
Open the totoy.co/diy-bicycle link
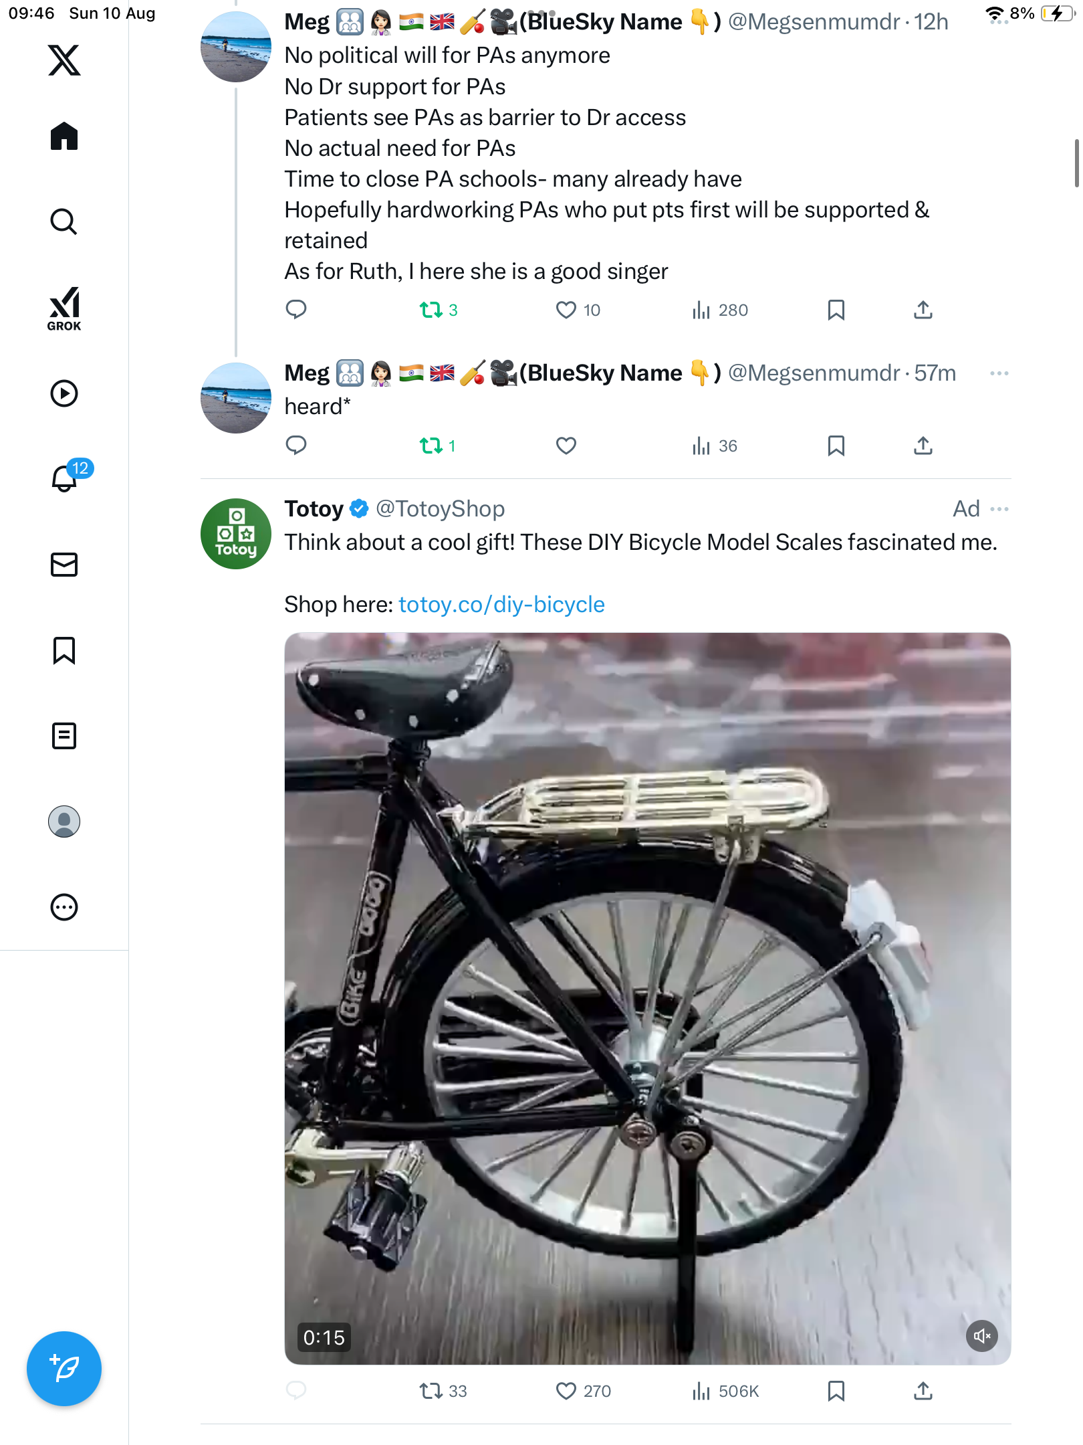point(501,605)
